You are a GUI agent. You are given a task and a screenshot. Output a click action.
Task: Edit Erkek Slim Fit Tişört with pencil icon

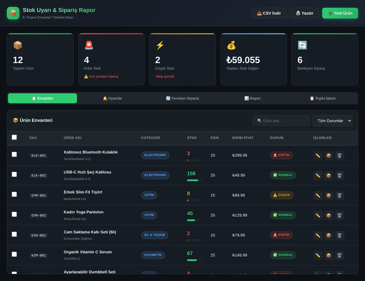(x=318, y=195)
